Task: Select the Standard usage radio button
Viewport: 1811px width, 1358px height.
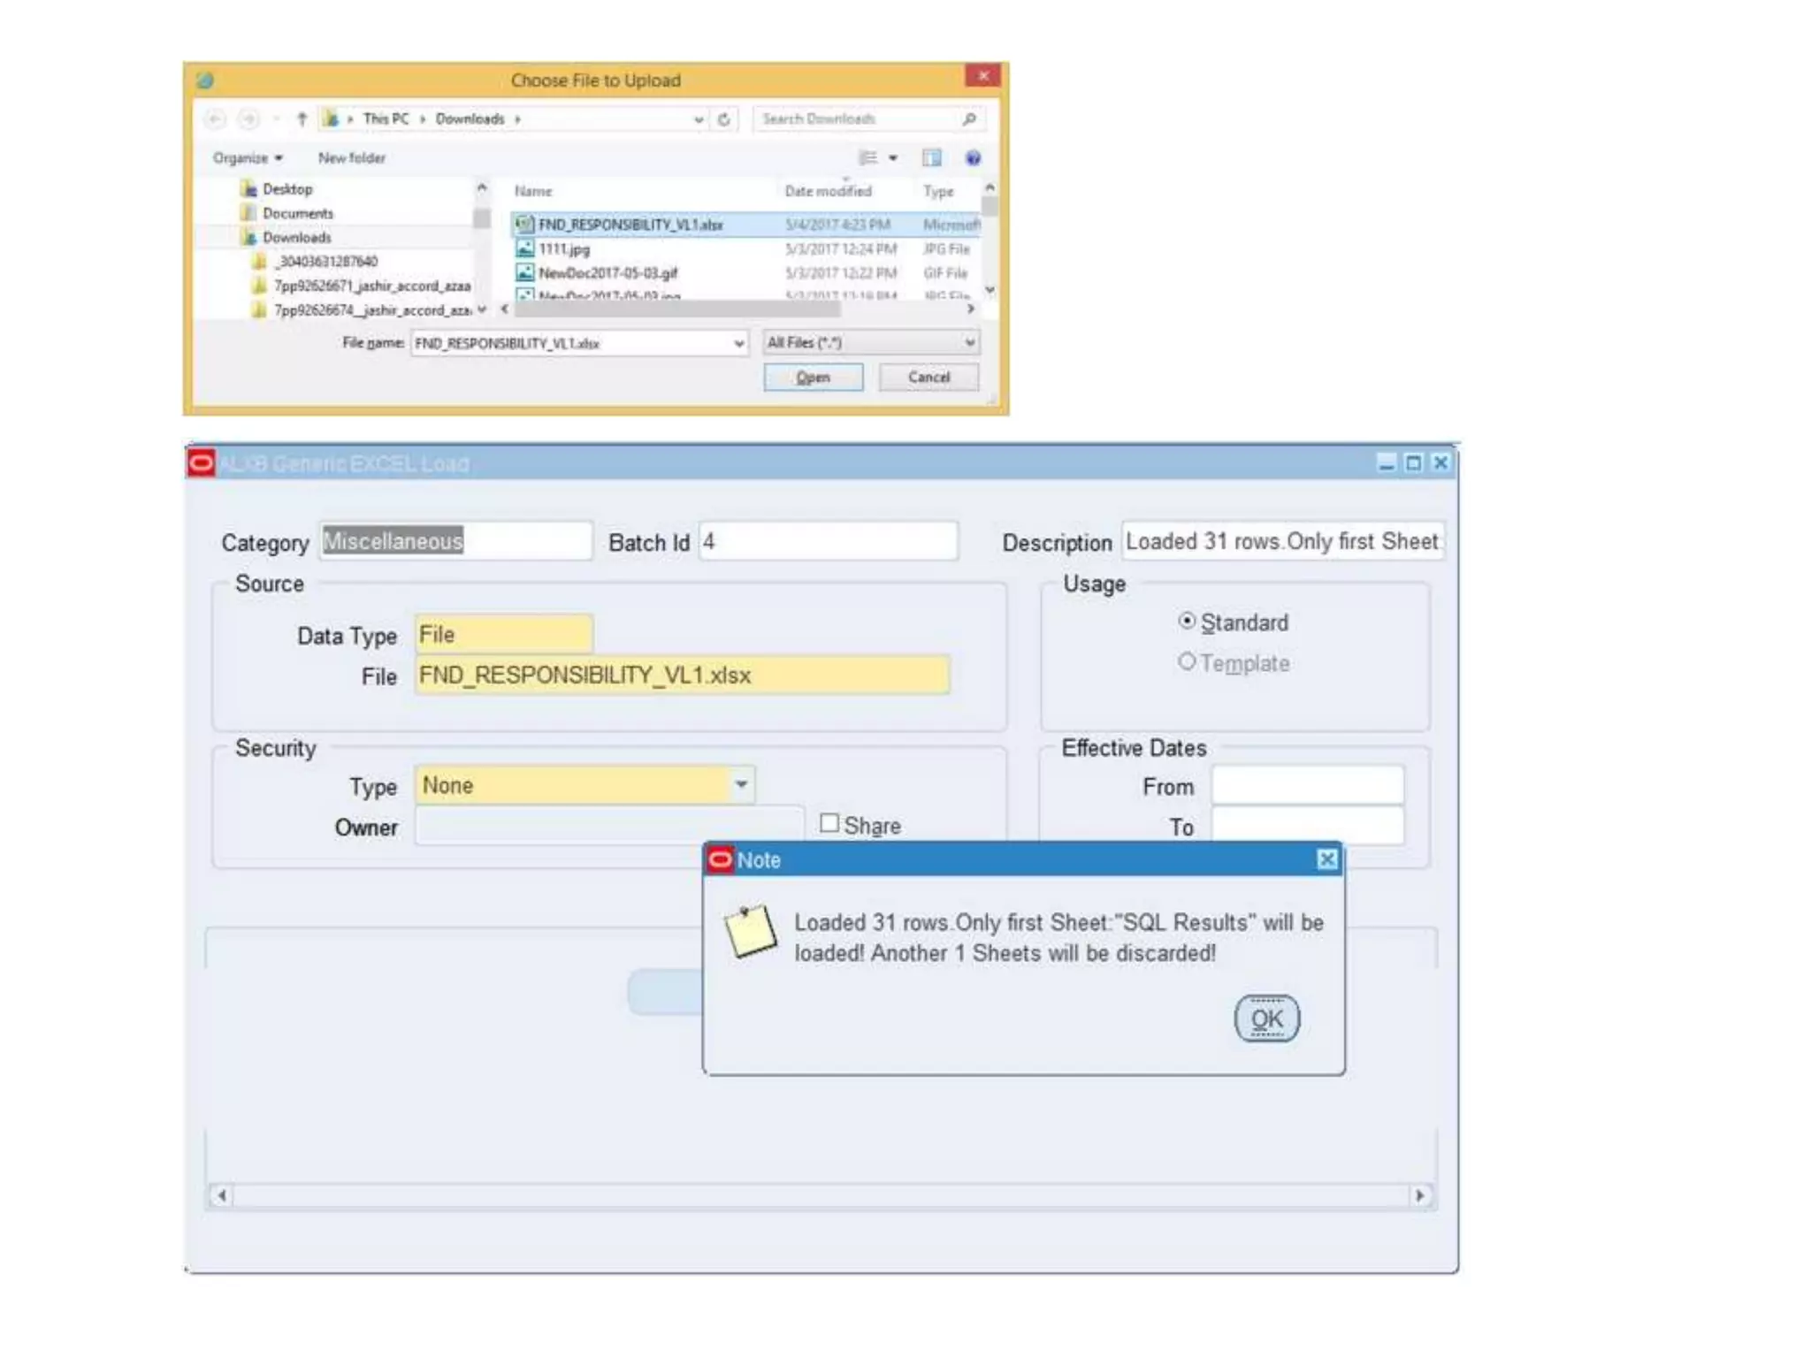Action: [x=1187, y=622]
